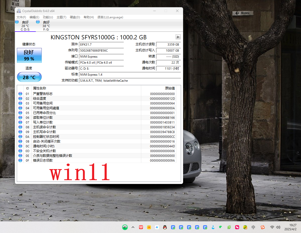Expand the hidden tray icons chevron

133,227
